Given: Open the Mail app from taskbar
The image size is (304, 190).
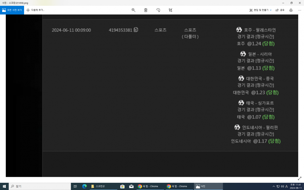Looking at the screenshot, I should pos(131,186).
